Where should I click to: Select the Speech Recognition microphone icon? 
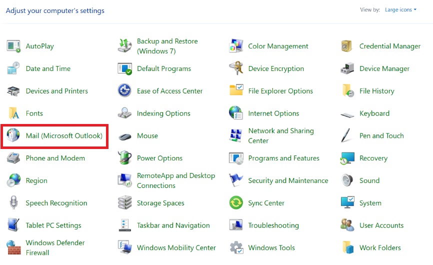(x=13, y=203)
